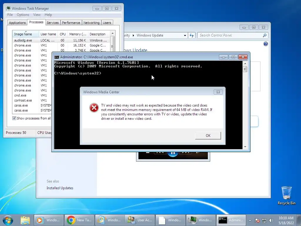Switch to Chrome New Tab taskbar item
The image size is (301, 226).
pos(80,220)
